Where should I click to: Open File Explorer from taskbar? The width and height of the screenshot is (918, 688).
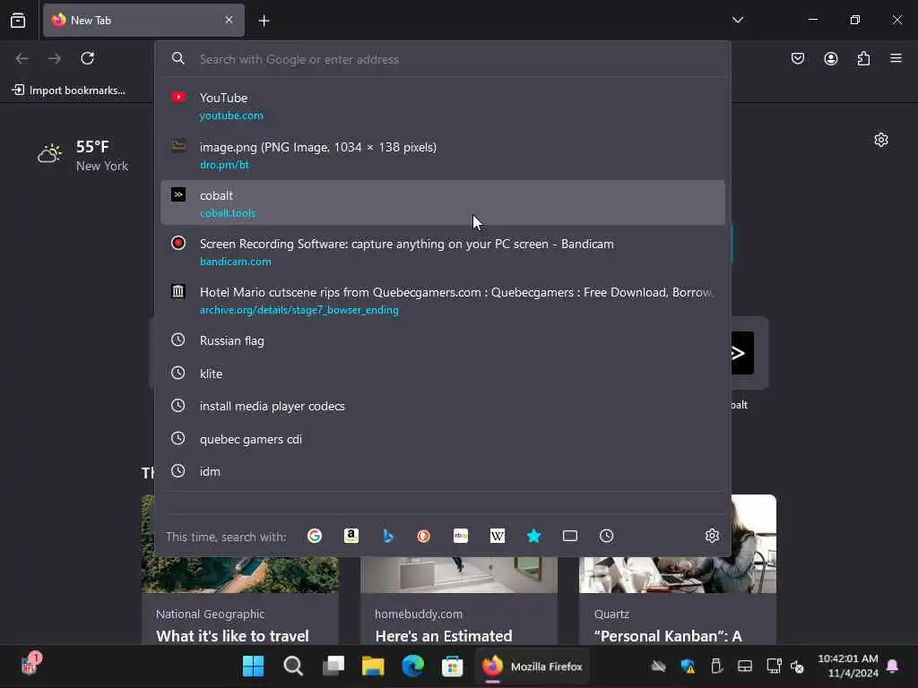coord(373,666)
